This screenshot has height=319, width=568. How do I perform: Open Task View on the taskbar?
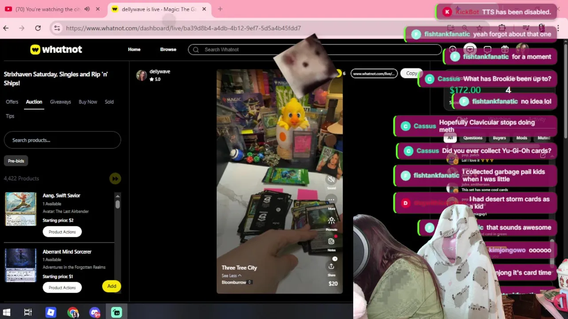(28, 312)
